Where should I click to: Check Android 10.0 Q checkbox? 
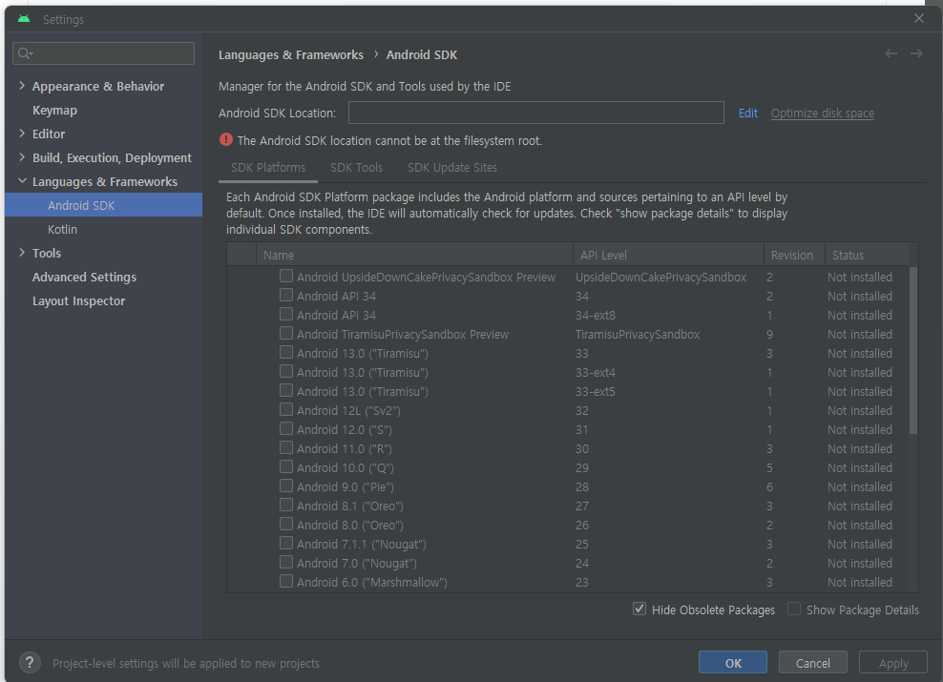pyautogui.click(x=286, y=466)
